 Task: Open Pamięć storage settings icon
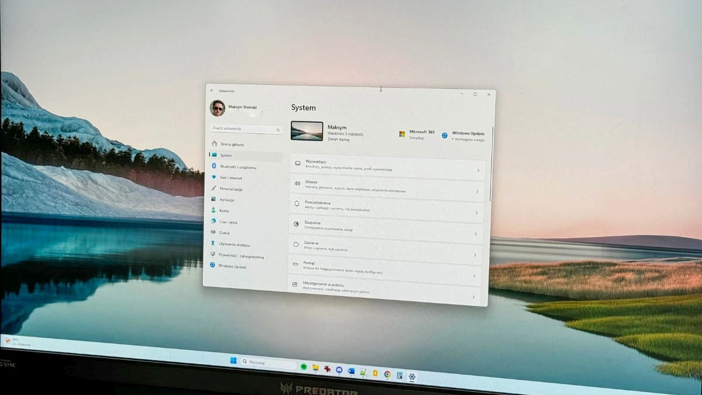click(x=297, y=264)
